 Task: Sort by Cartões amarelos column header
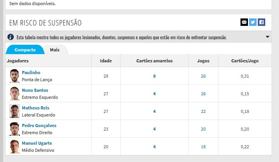click(x=154, y=61)
